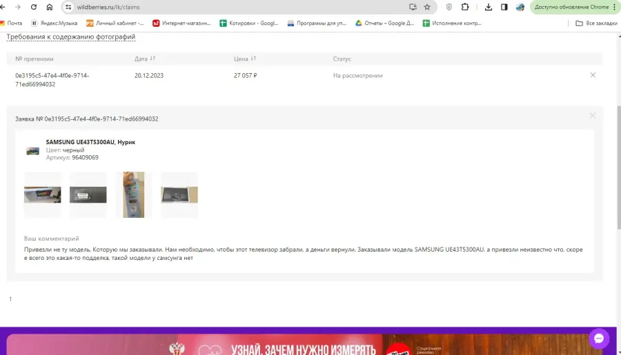The image size is (621, 355).
Task: Click status 'На рассмотрении'
Action: click(x=357, y=75)
